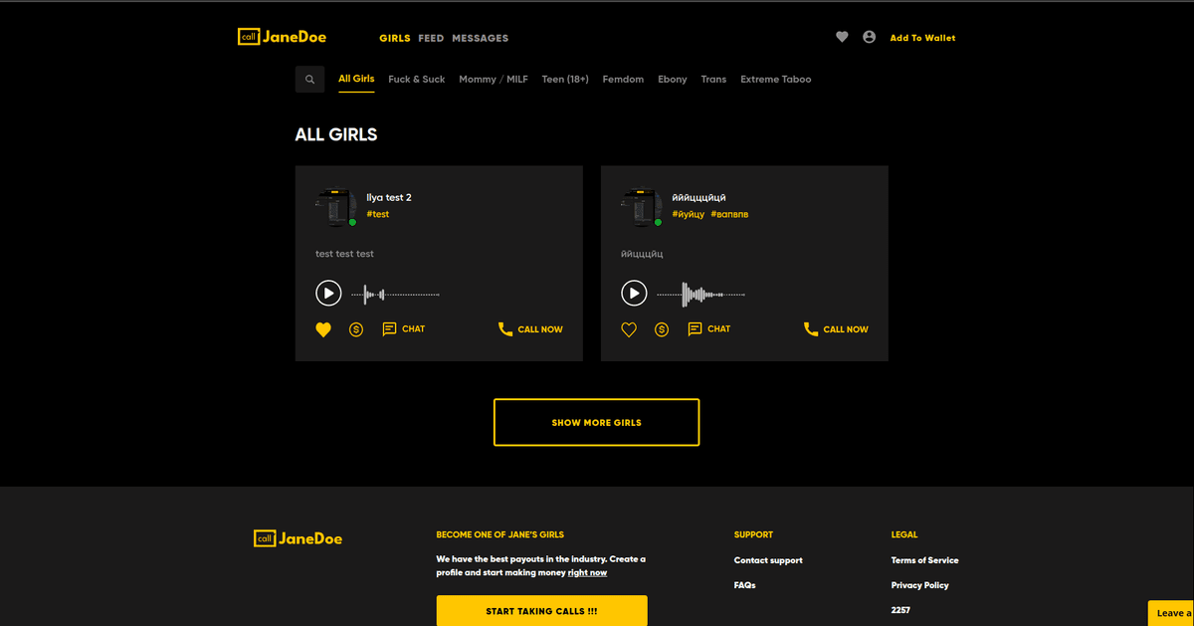Open Ilya test 2 profile avatar thumbnail
This screenshot has width=1194, height=626.
334,207
